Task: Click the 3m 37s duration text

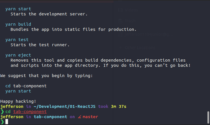Action: [118, 106]
